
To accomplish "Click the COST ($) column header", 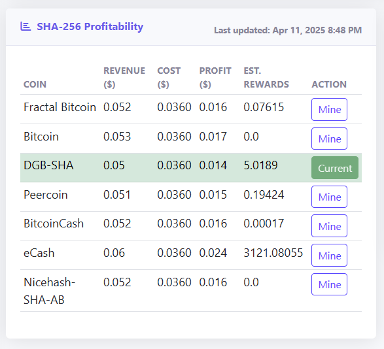I will (169, 78).
